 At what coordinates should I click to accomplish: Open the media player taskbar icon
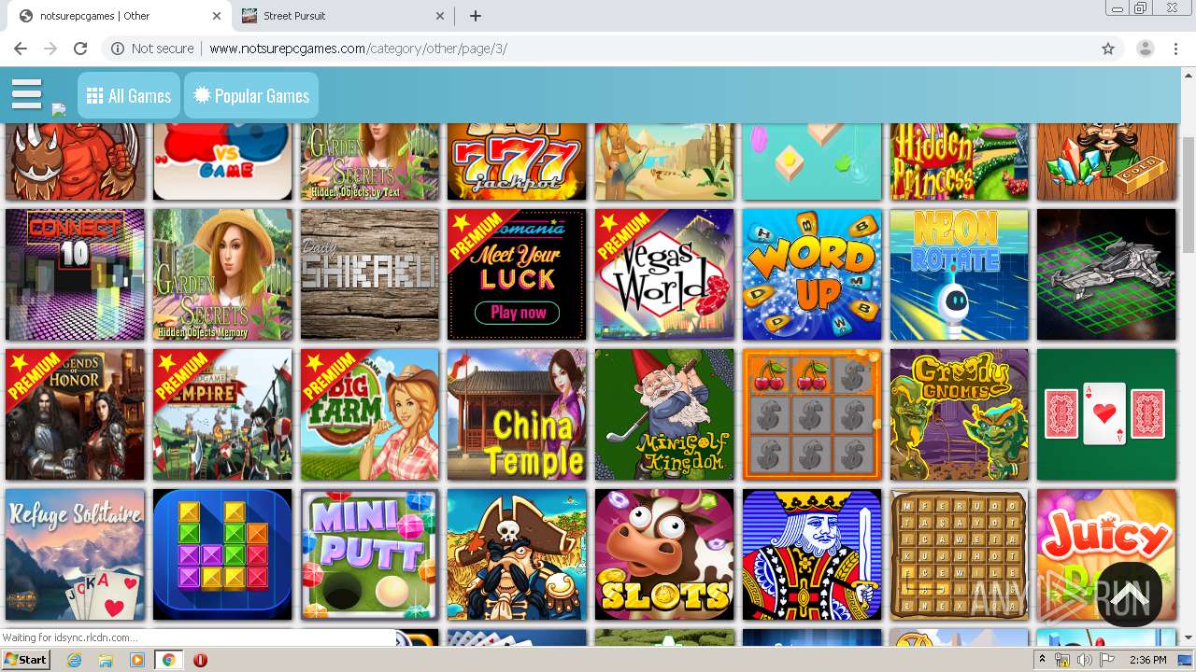coord(137,660)
